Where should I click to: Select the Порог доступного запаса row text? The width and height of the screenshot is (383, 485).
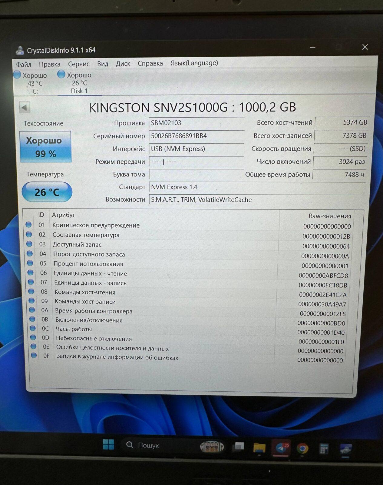pyautogui.click(x=89, y=254)
